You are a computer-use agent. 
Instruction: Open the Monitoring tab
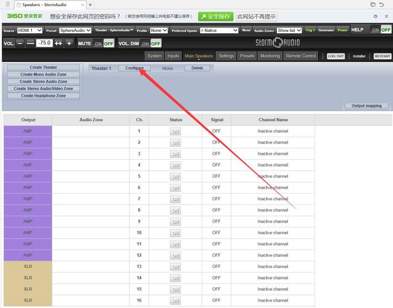pos(270,56)
